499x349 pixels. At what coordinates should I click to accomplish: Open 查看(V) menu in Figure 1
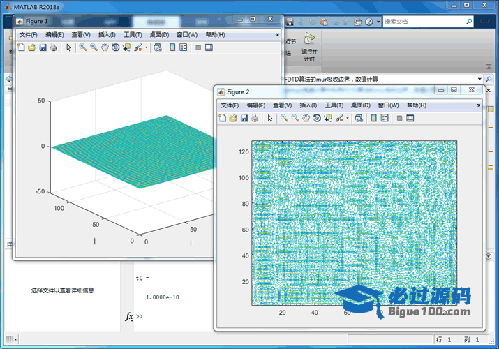pos(81,35)
